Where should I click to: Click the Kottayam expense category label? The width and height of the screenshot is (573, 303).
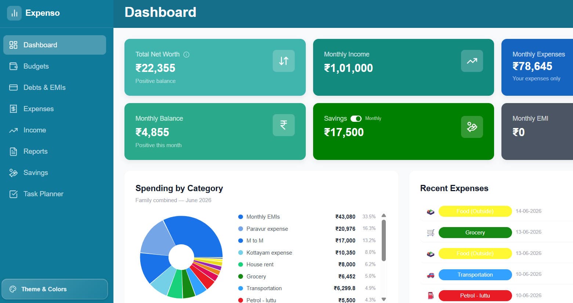click(269, 253)
